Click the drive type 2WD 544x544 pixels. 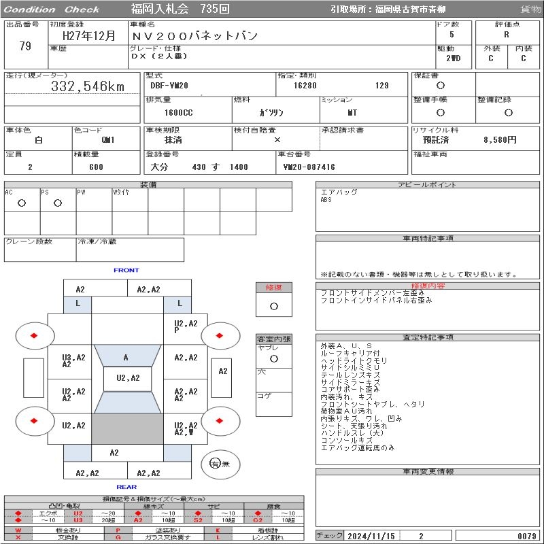pyautogui.click(x=453, y=58)
